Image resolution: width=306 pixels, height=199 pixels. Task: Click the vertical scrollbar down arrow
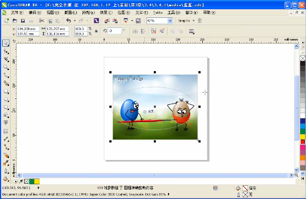[297, 170]
